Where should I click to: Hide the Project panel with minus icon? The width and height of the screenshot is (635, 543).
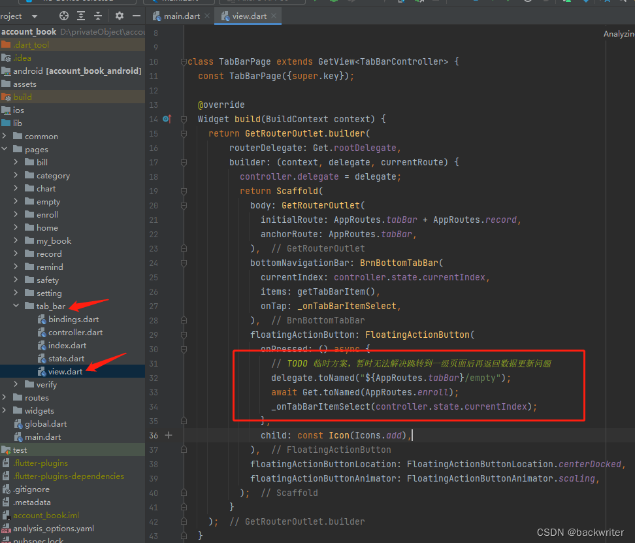tap(137, 16)
